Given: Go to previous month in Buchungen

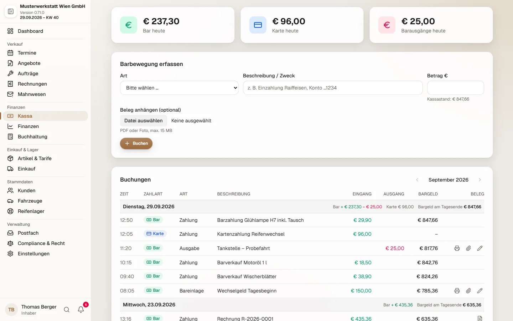Looking at the screenshot, I should 417,180.
